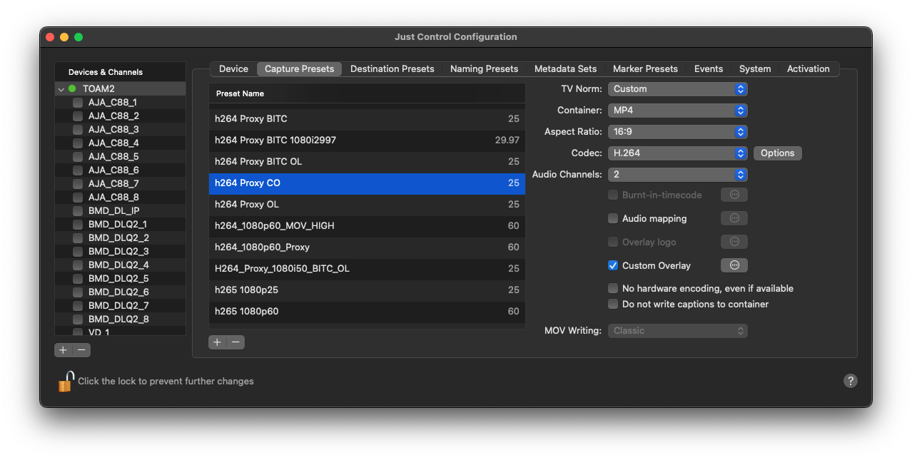Image resolution: width=912 pixels, height=460 pixels.
Task: Select channel AJA_C88_3 in list
Action: [x=120, y=130]
